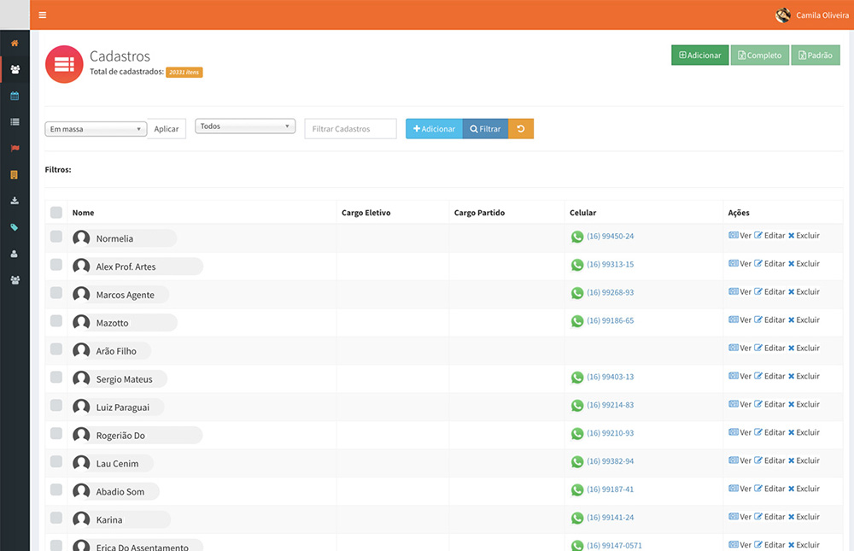
Task: Click Editar for Alex Prof. Artes
Action: [769, 264]
